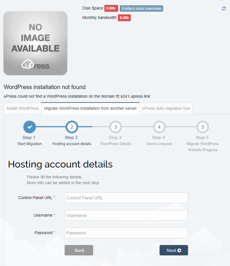Click the 'Start Migration' step label

[30, 144]
